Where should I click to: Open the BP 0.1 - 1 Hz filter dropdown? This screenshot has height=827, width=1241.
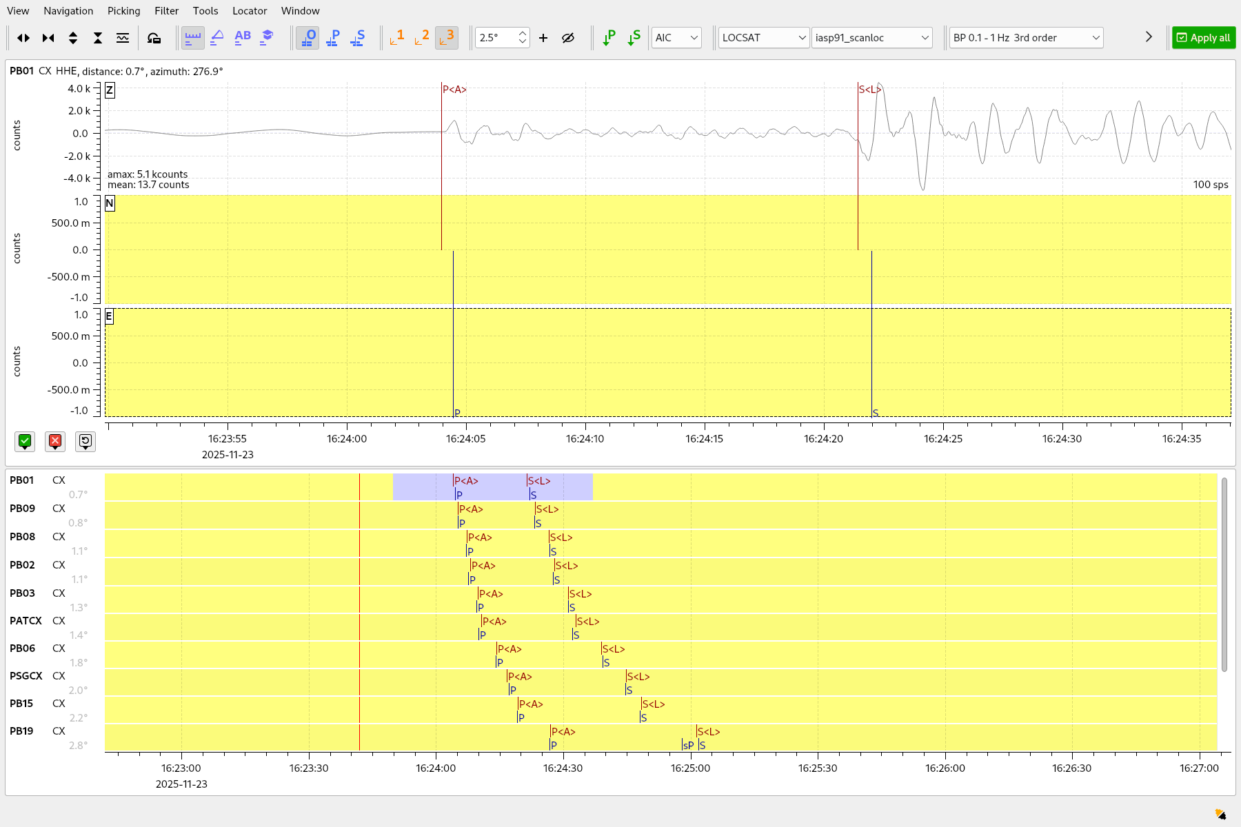point(1025,38)
